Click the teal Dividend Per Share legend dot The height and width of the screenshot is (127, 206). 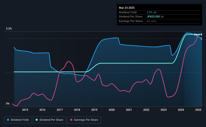point(37,120)
